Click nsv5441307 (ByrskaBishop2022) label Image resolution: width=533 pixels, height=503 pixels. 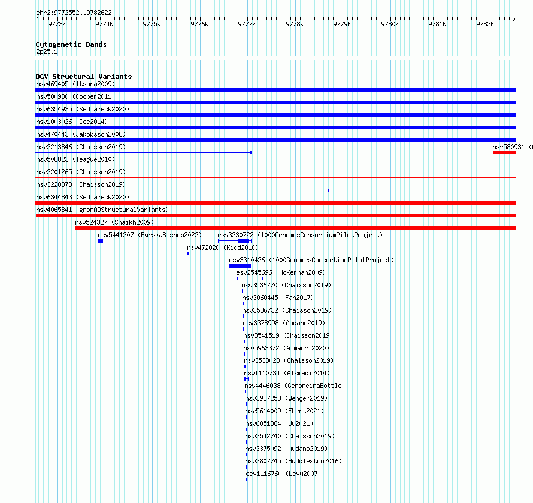pos(150,235)
